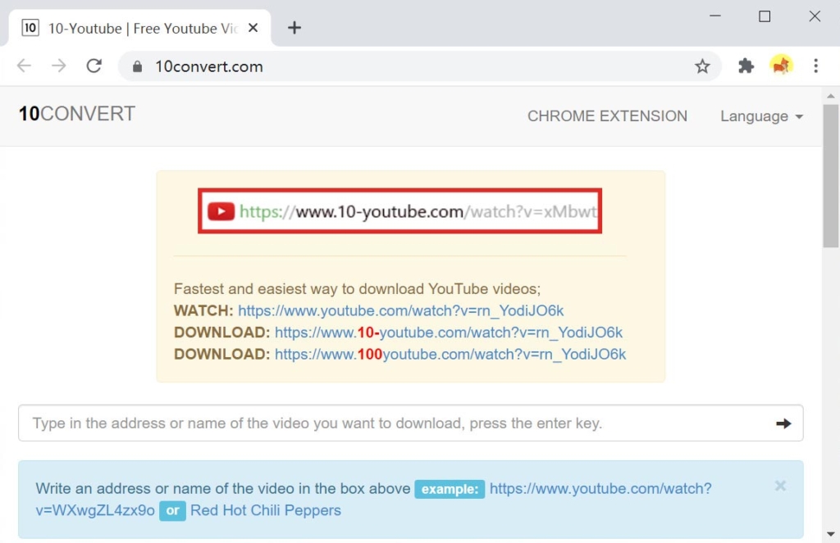Open the WATCH youtube.com link
The height and width of the screenshot is (543, 840).
(x=400, y=311)
